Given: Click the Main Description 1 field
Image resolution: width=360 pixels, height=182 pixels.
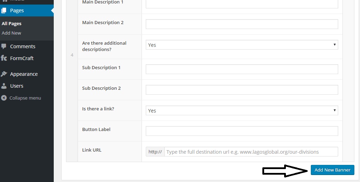Looking at the screenshot, I should coord(242,4).
